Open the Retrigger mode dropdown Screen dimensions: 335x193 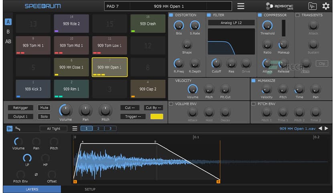click(20, 108)
